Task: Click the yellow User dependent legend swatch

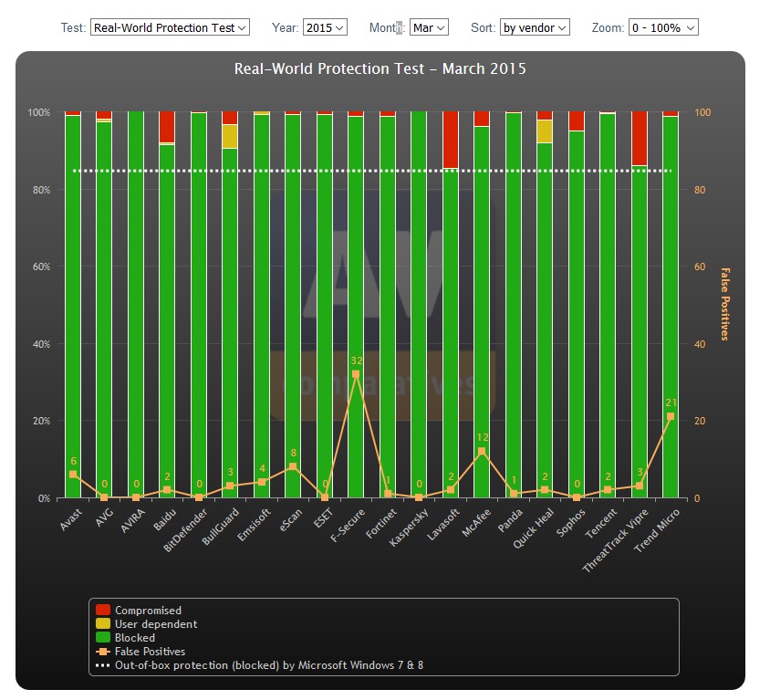Action: (x=102, y=623)
